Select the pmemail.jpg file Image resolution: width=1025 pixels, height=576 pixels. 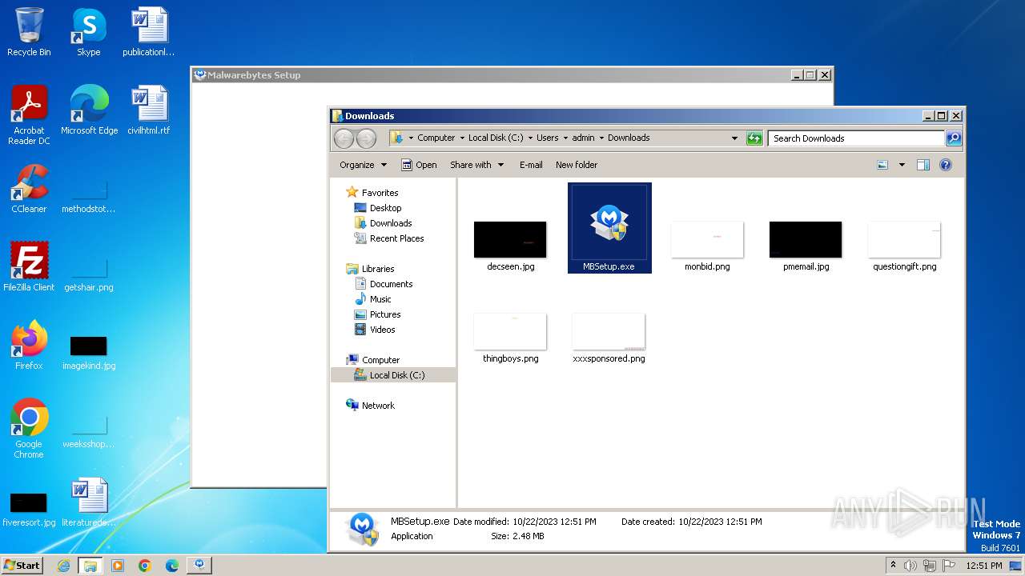pyautogui.click(x=806, y=246)
